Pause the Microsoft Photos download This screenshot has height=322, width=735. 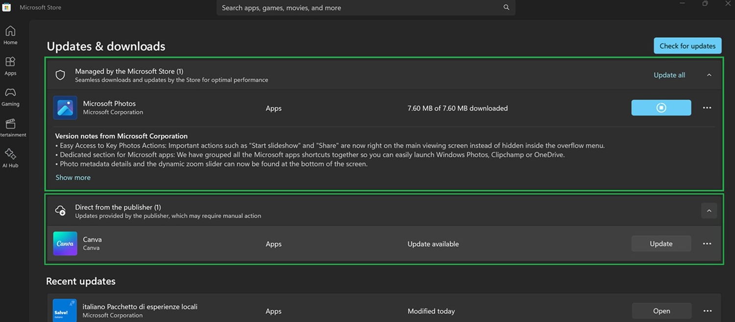pos(661,107)
